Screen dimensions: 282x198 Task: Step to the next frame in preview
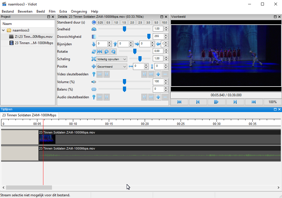[235, 102]
